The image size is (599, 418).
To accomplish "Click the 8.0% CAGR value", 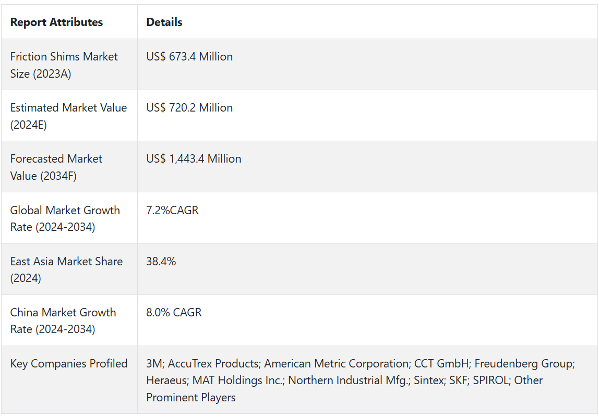I will point(174,313).
